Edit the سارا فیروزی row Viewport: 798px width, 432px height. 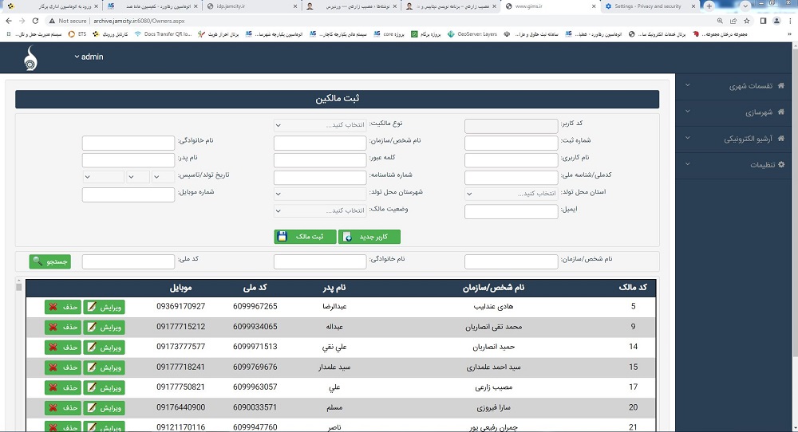click(x=104, y=407)
